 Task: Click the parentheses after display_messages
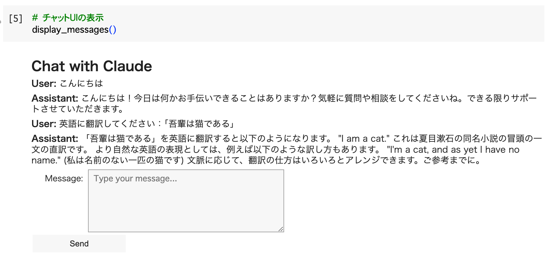tap(113, 30)
